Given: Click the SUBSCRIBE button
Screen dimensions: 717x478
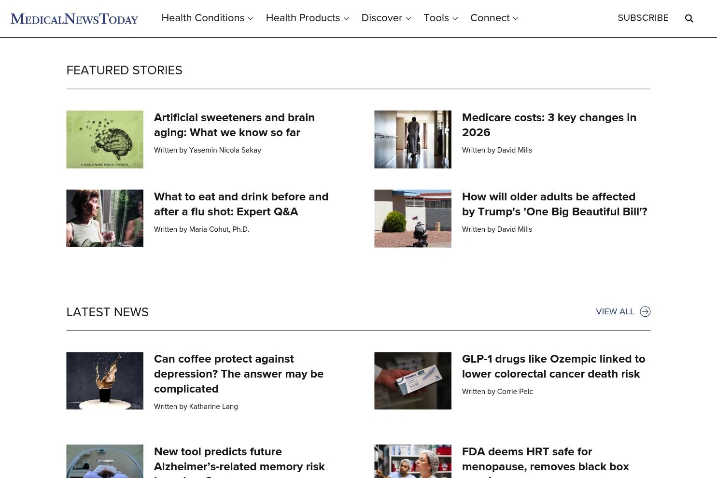Looking at the screenshot, I should tap(643, 18).
